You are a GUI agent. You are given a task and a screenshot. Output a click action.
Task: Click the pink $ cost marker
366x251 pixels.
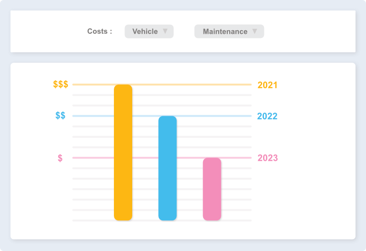coord(60,158)
